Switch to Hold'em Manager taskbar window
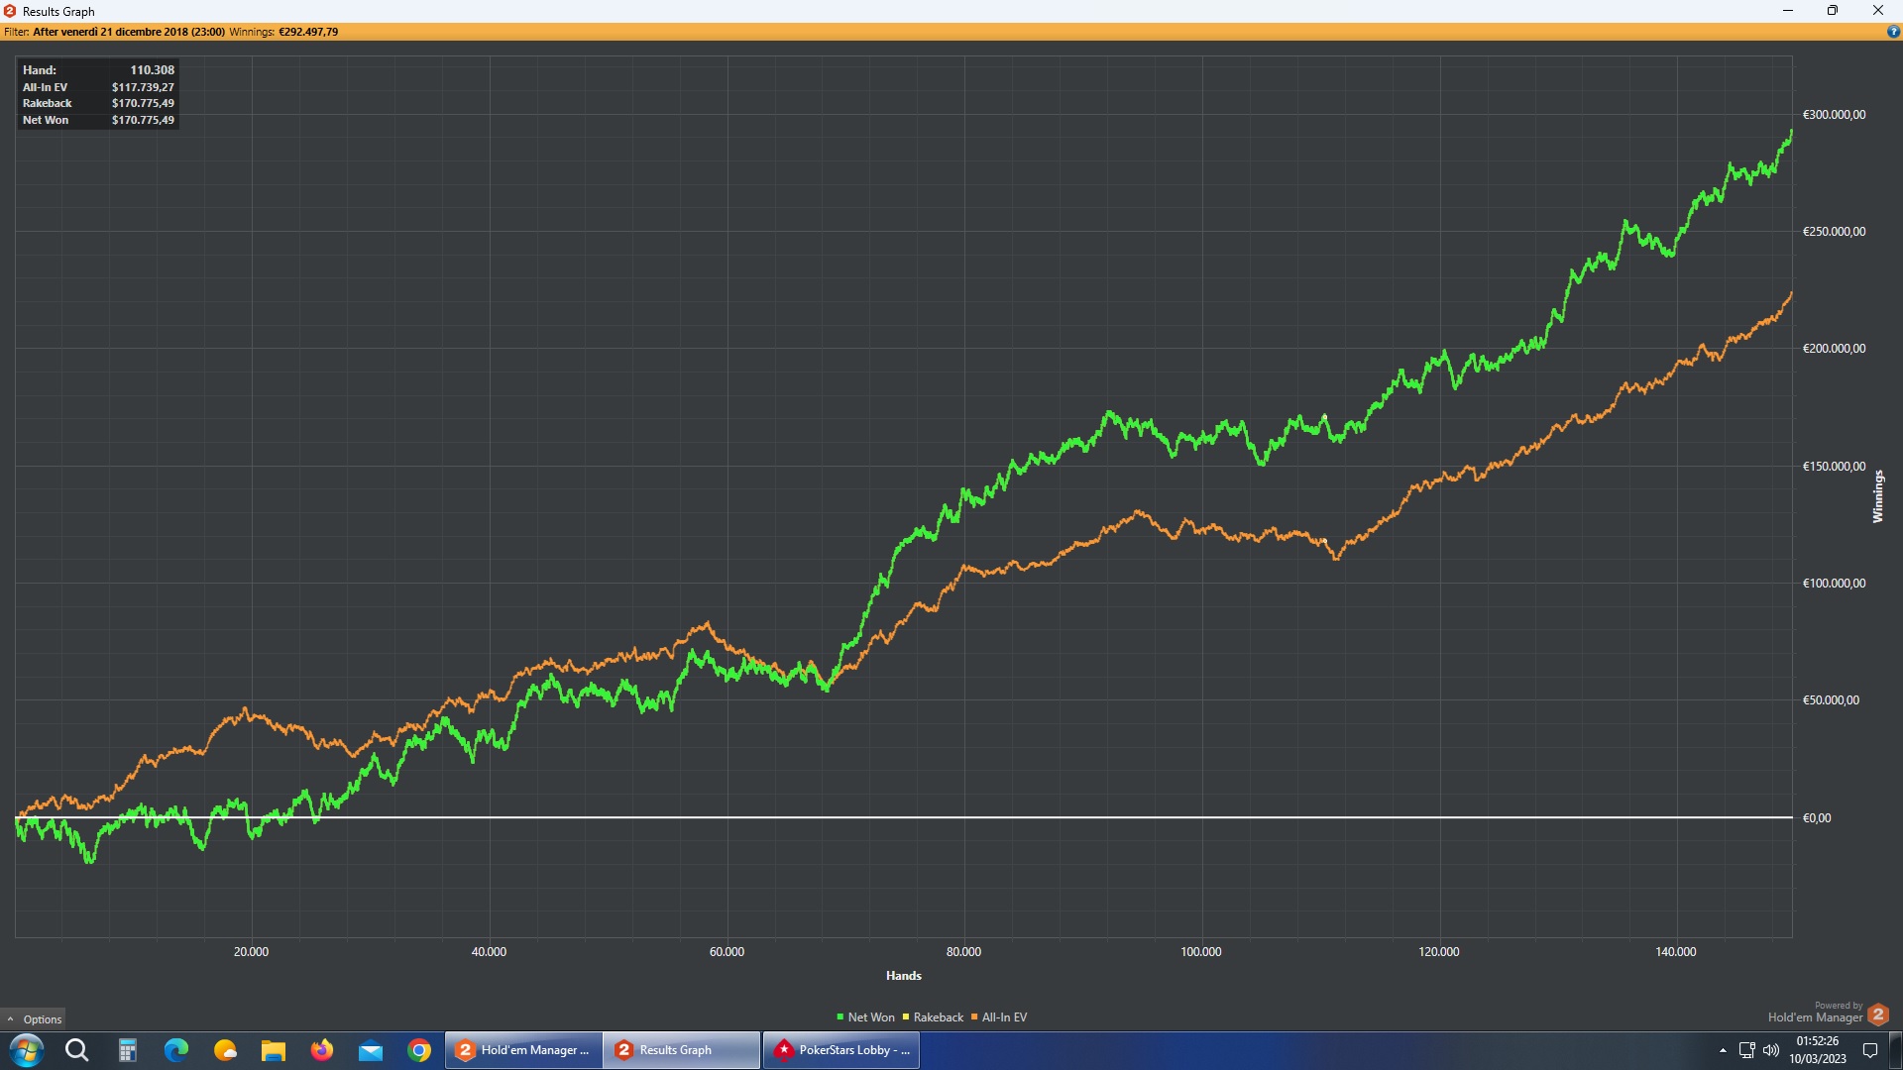 point(523,1050)
